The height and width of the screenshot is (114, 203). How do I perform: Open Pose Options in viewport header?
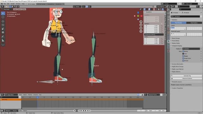click(161, 7)
